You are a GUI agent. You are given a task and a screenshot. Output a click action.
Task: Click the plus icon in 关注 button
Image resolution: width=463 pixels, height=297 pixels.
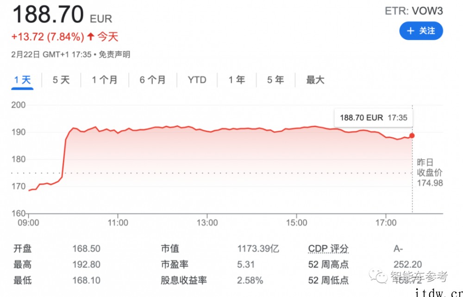pyautogui.click(x=410, y=31)
